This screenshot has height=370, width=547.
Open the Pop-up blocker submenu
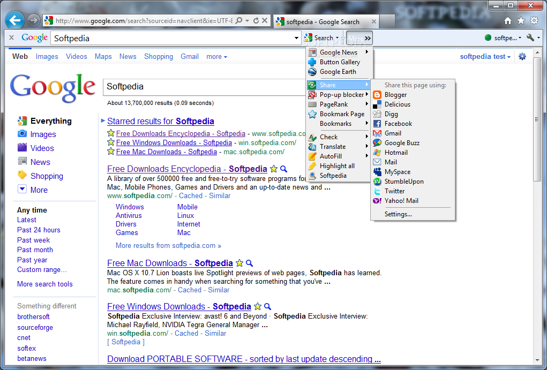tap(338, 95)
